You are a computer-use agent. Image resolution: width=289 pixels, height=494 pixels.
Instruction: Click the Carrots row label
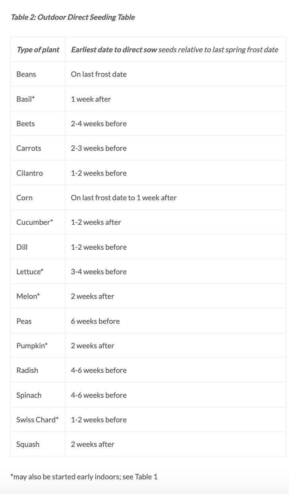pyautogui.click(x=29, y=148)
